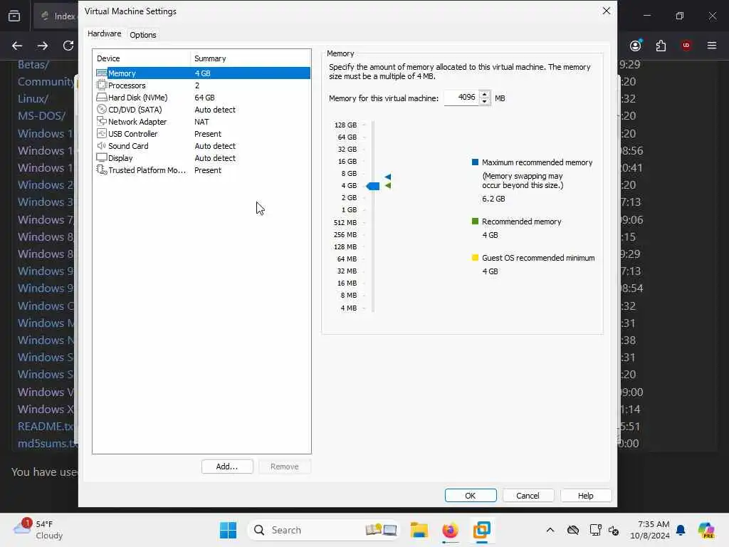Select the USB Controller icon

click(101, 133)
